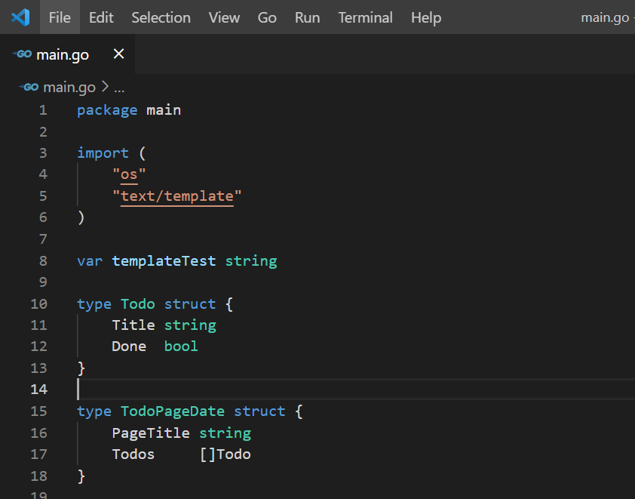
Task: Click the Go icon in breadcrumb
Action: point(29,87)
